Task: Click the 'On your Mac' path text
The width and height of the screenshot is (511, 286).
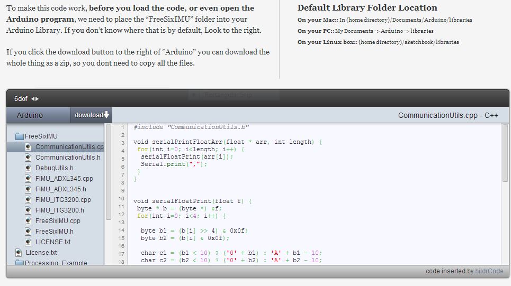Action: coord(384,20)
